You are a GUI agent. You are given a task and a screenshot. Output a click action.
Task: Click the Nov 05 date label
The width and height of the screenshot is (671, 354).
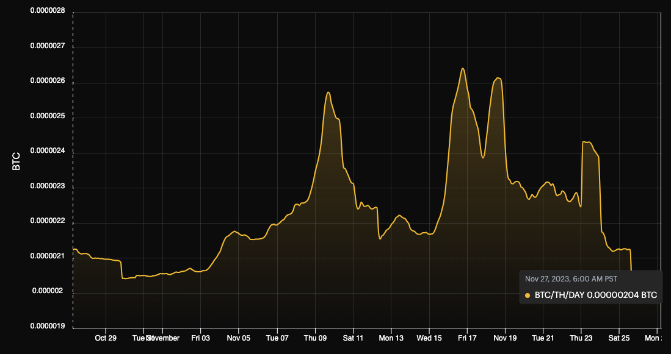coord(239,338)
